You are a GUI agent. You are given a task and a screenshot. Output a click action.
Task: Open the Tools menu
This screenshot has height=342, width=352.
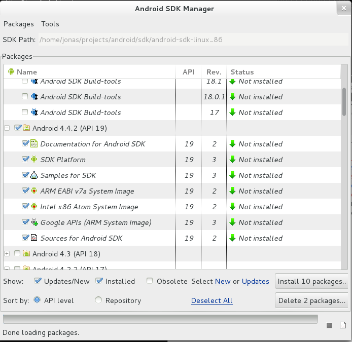[x=50, y=24]
